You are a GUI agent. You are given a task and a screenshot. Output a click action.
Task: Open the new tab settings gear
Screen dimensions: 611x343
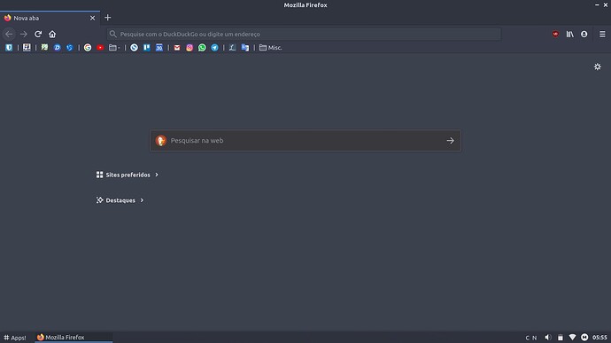click(x=598, y=66)
